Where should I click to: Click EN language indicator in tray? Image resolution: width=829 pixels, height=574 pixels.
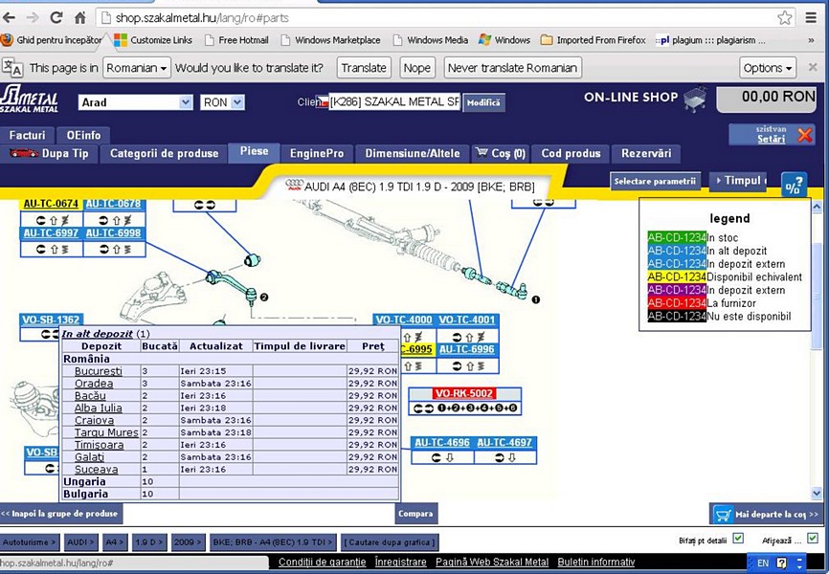pyautogui.click(x=763, y=563)
